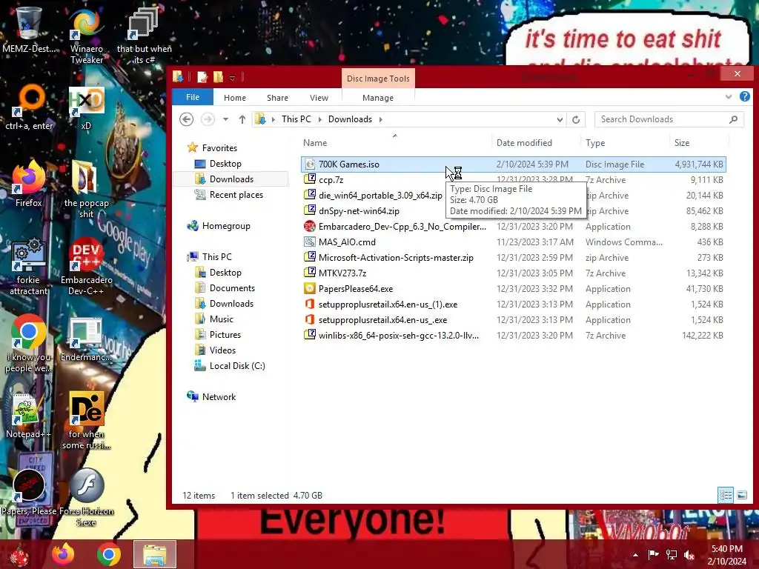The image size is (759, 569).
Task: Open the Quick Access Toolbar customize dropdown
Action: [x=232, y=77]
